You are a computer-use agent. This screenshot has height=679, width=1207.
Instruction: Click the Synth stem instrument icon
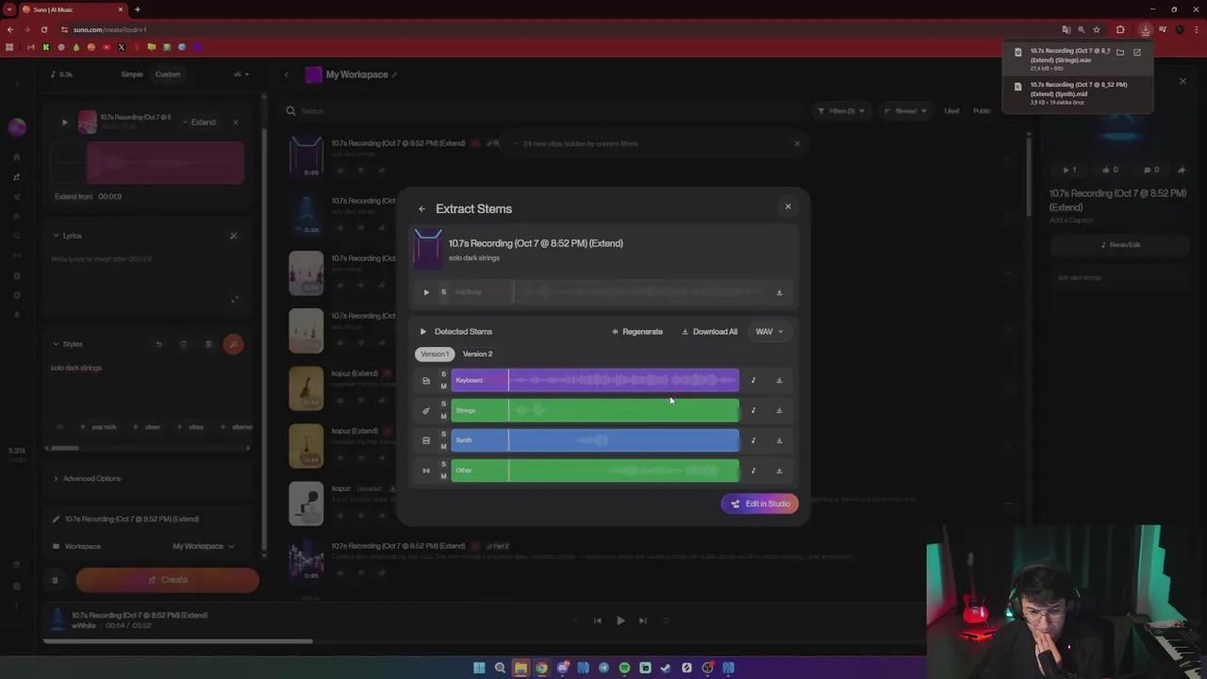click(x=426, y=440)
